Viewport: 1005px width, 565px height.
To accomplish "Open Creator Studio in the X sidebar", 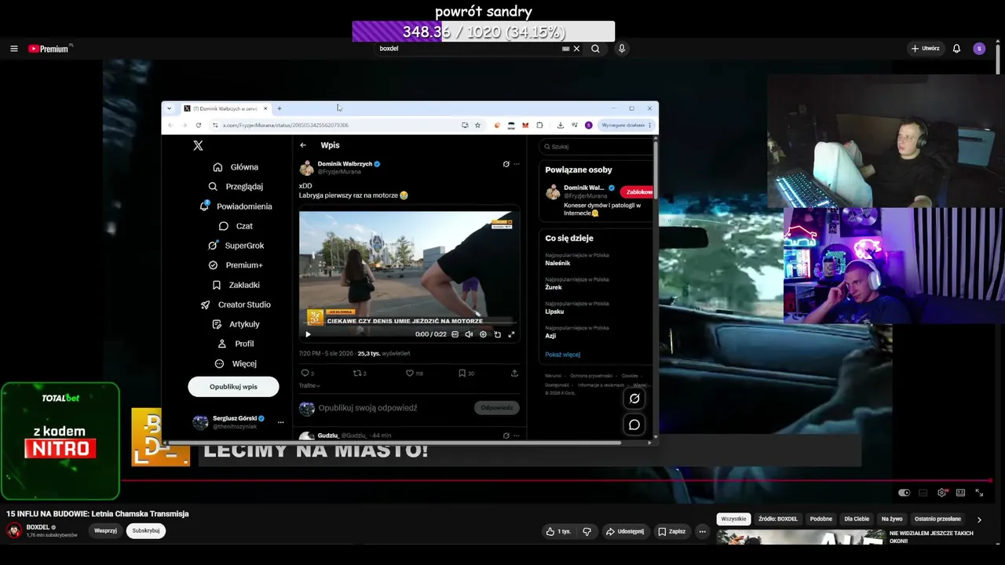I will [x=236, y=304].
